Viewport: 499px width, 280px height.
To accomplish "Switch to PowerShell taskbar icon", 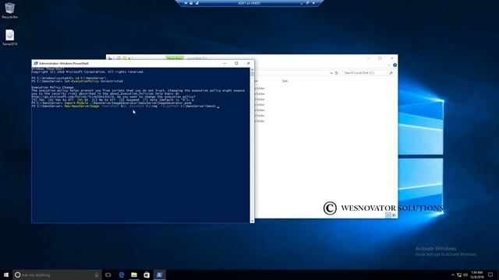I will click(x=159, y=275).
